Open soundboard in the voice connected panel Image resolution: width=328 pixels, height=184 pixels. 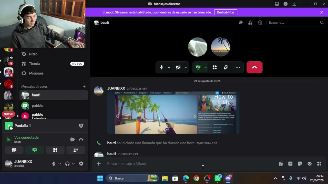[76, 150]
